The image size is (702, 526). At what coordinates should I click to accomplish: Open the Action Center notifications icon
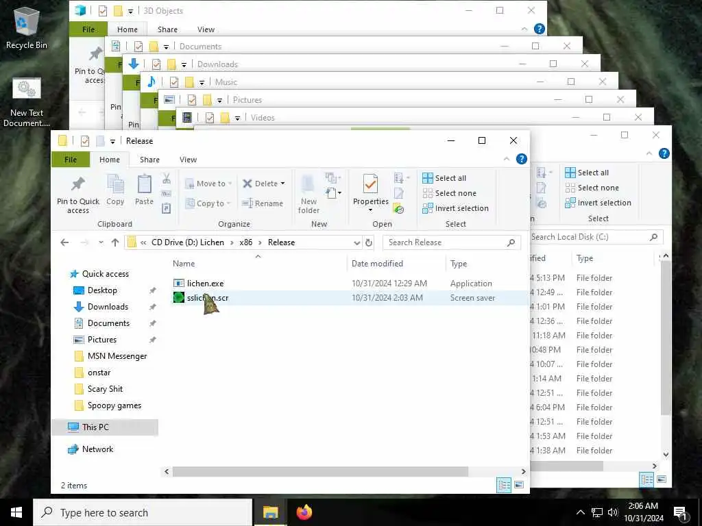click(x=681, y=512)
